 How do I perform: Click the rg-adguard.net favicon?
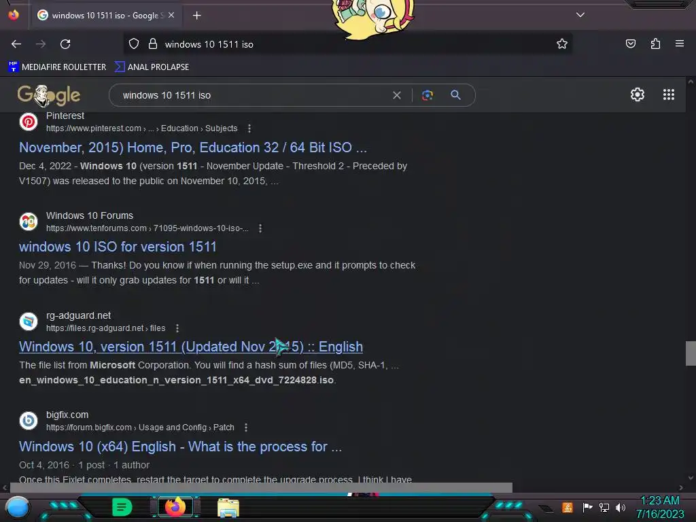coord(29,321)
